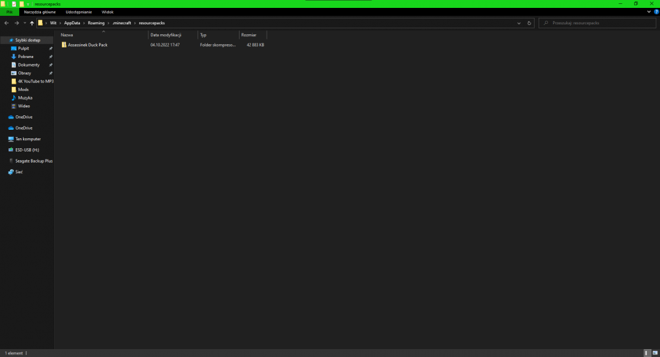
Task: Expand the chevron after .minecraft in the path
Action: click(135, 23)
